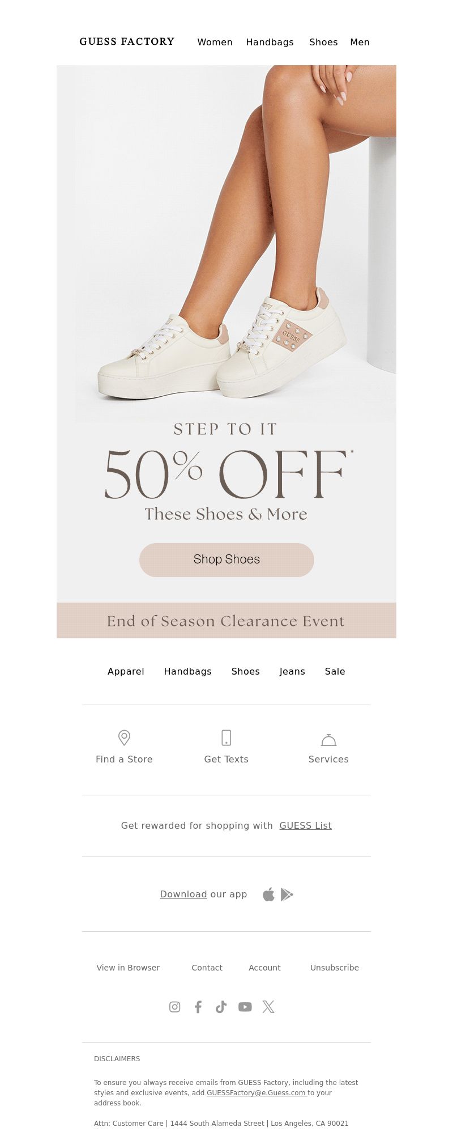Screen dimensions: 453x1140
Task: Open the TikTok social icon
Action: click(x=221, y=1006)
